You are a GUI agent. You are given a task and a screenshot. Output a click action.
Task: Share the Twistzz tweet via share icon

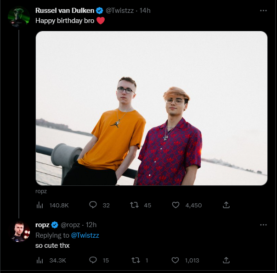[x=226, y=205]
